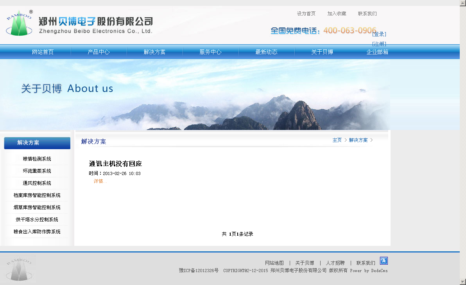Open 产品中心 navigation menu

[x=99, y=52]
